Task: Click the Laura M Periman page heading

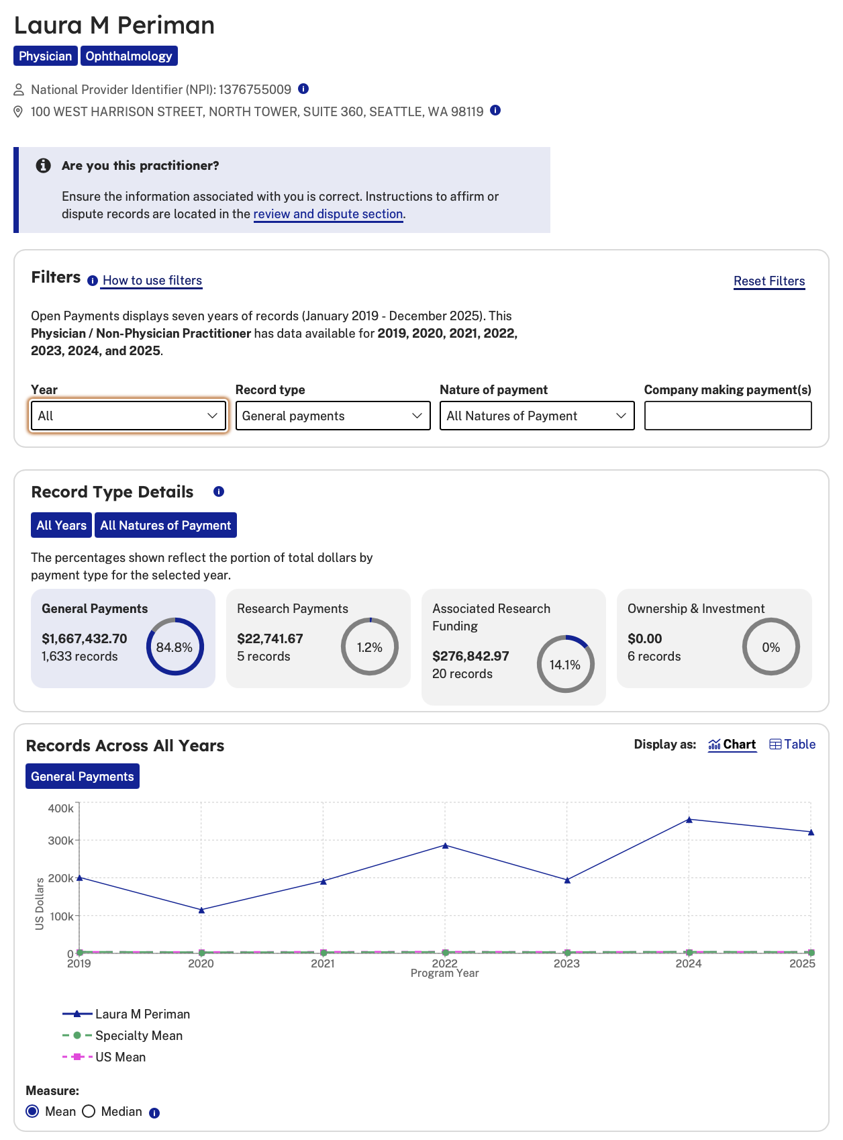Action: (x=115, y=25)
